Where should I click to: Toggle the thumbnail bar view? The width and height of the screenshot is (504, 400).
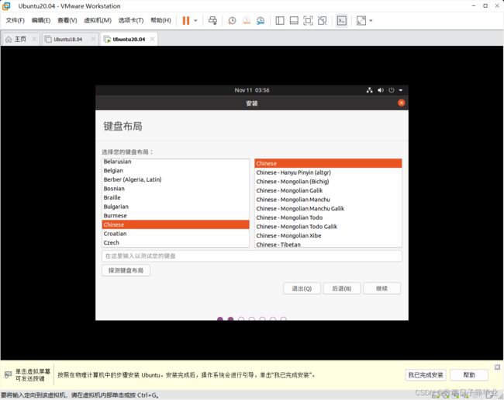pos(294,21)
